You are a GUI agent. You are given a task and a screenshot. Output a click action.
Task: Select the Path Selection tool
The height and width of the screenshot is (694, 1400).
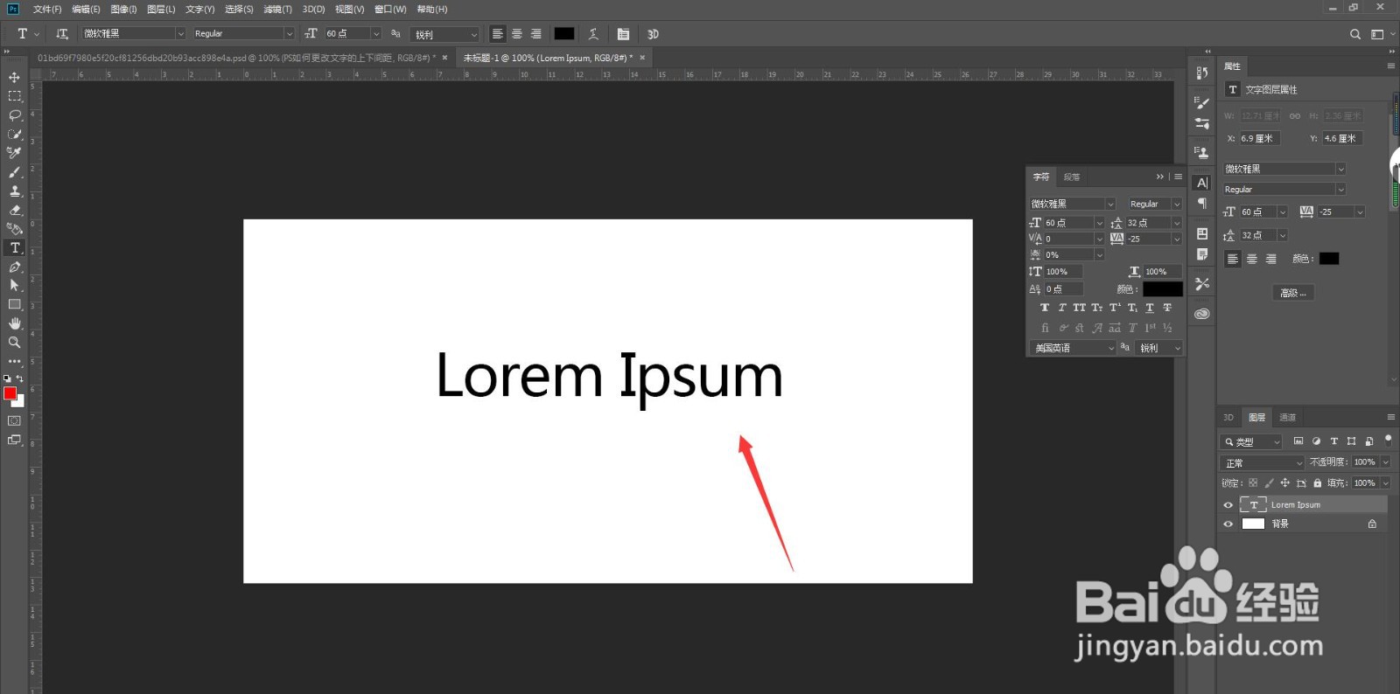coord(14,285)
